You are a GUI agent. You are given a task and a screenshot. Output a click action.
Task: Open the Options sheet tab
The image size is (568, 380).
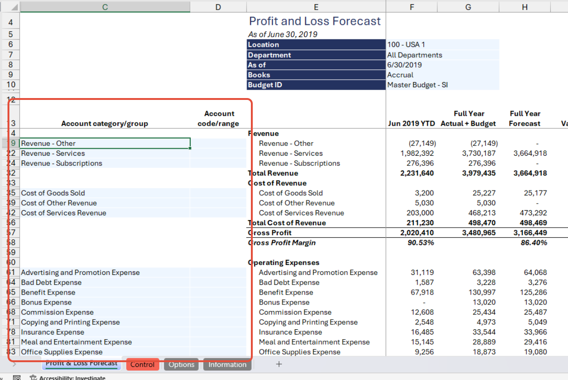181,365
